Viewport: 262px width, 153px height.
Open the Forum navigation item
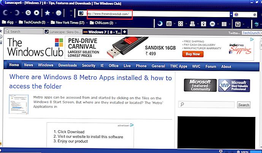pyautogui.click(x=211, y=66)
